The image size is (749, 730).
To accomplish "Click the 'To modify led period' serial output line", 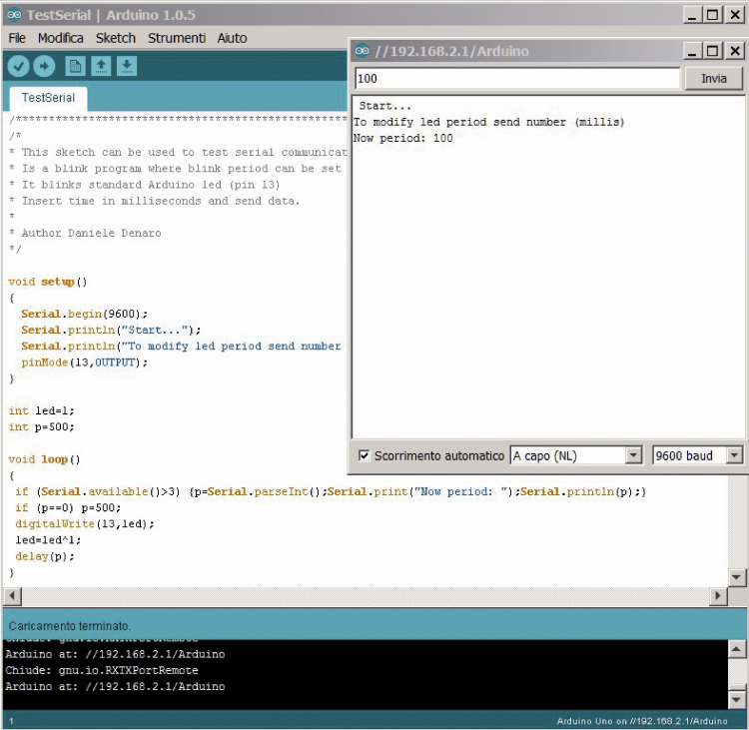I will pyautogui.click(x=489, y=122).
